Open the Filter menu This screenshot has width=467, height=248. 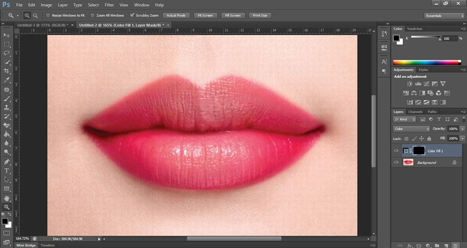(x=109, y=5)
